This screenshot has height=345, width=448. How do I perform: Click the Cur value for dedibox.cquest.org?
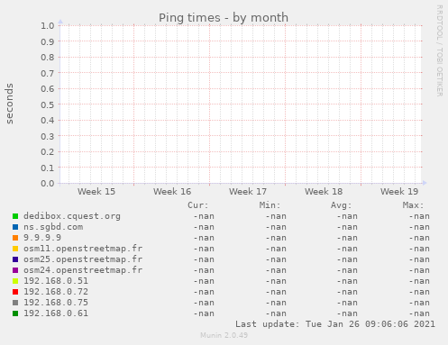tap(204, 216)
